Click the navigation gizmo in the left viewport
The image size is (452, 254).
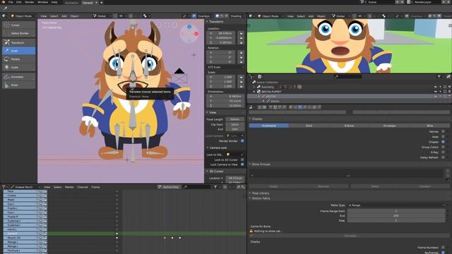click(189, 33)
